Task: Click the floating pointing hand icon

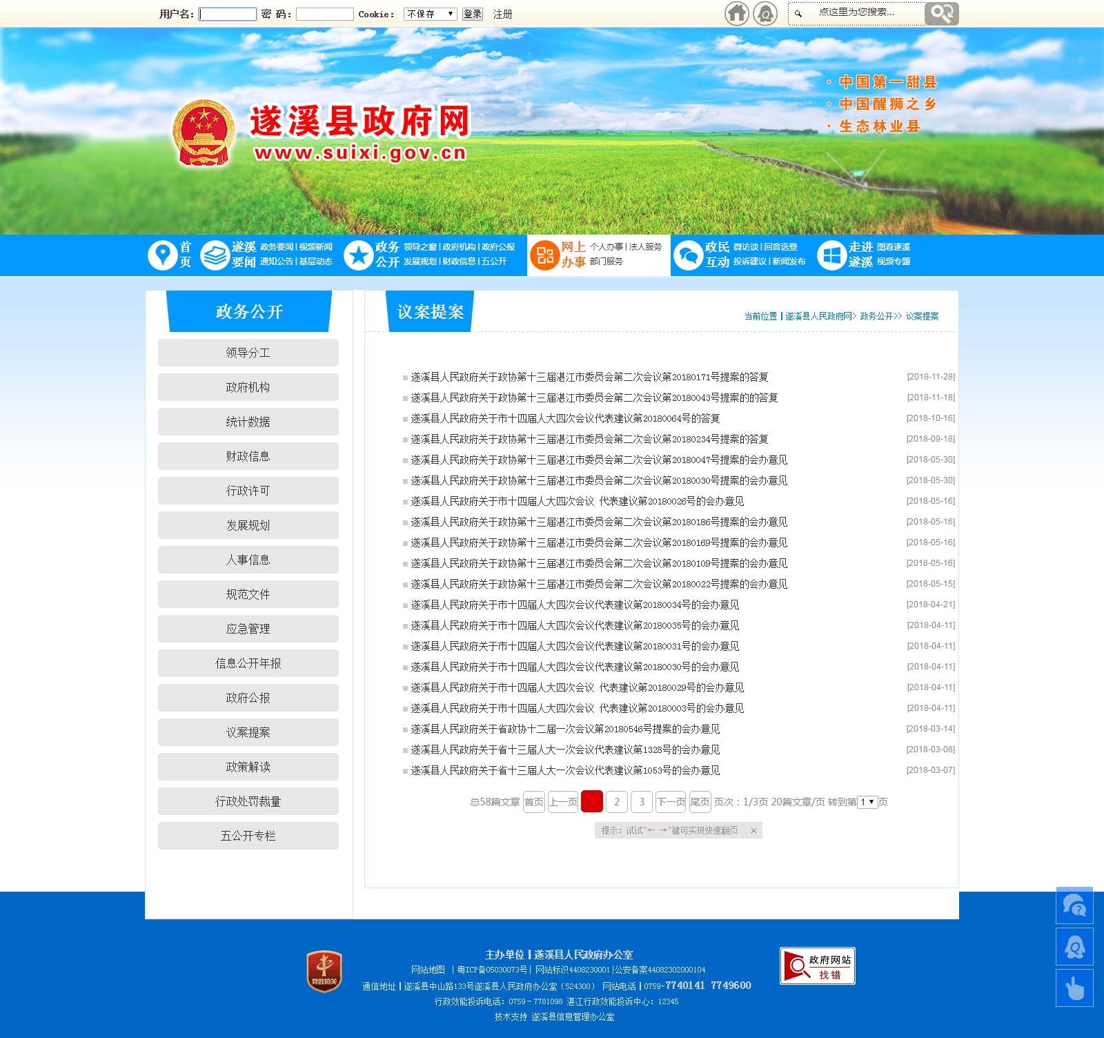Action: click(x=1074, y=988)
